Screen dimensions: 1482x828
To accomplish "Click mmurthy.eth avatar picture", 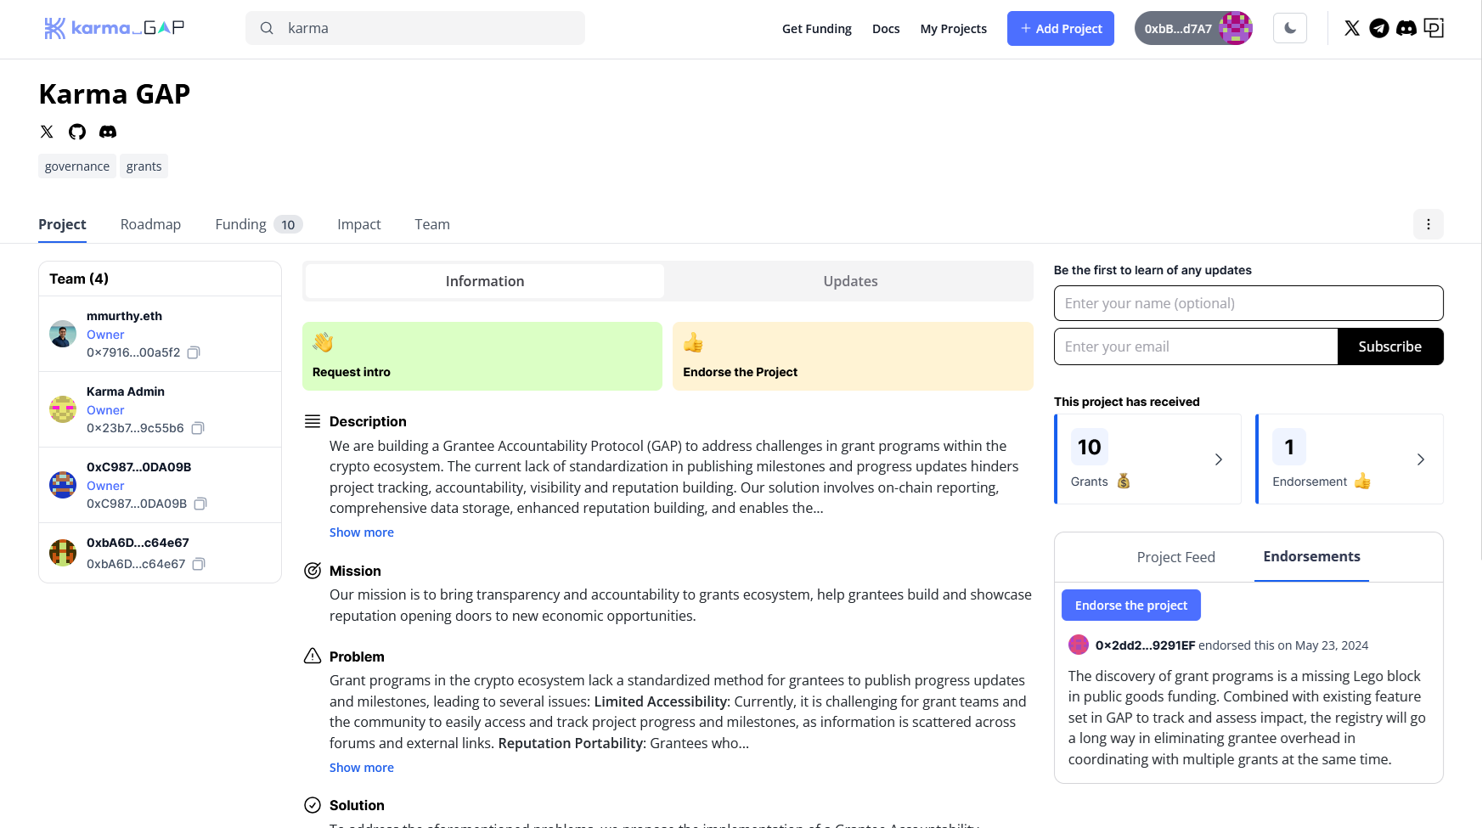I will (x=63, y=334).
